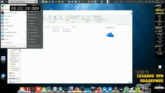Open Firefox in the dock
The width and height of the screenshot is (165, 93).
(x=99, y=89)
